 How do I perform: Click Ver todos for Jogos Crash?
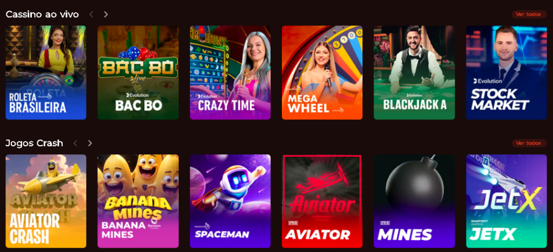point(529,143)
